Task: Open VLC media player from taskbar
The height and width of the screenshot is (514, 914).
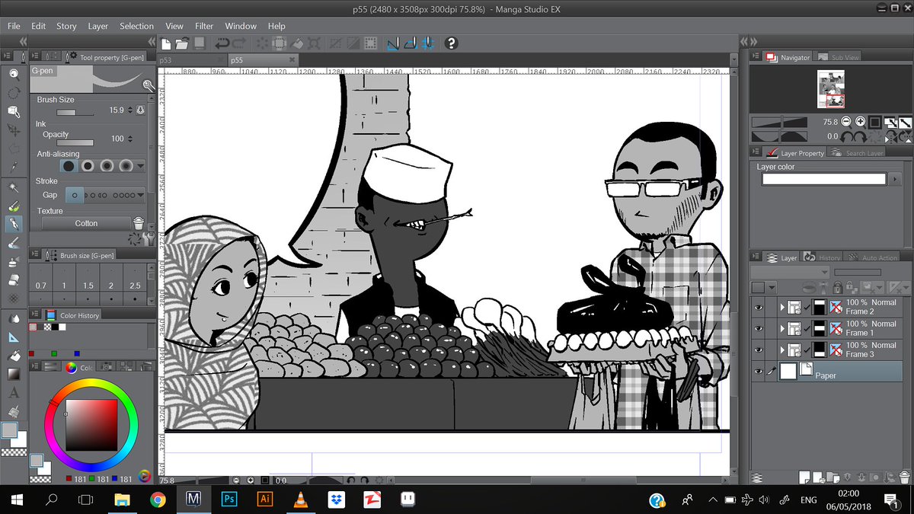Action: [x=301, y=500]
